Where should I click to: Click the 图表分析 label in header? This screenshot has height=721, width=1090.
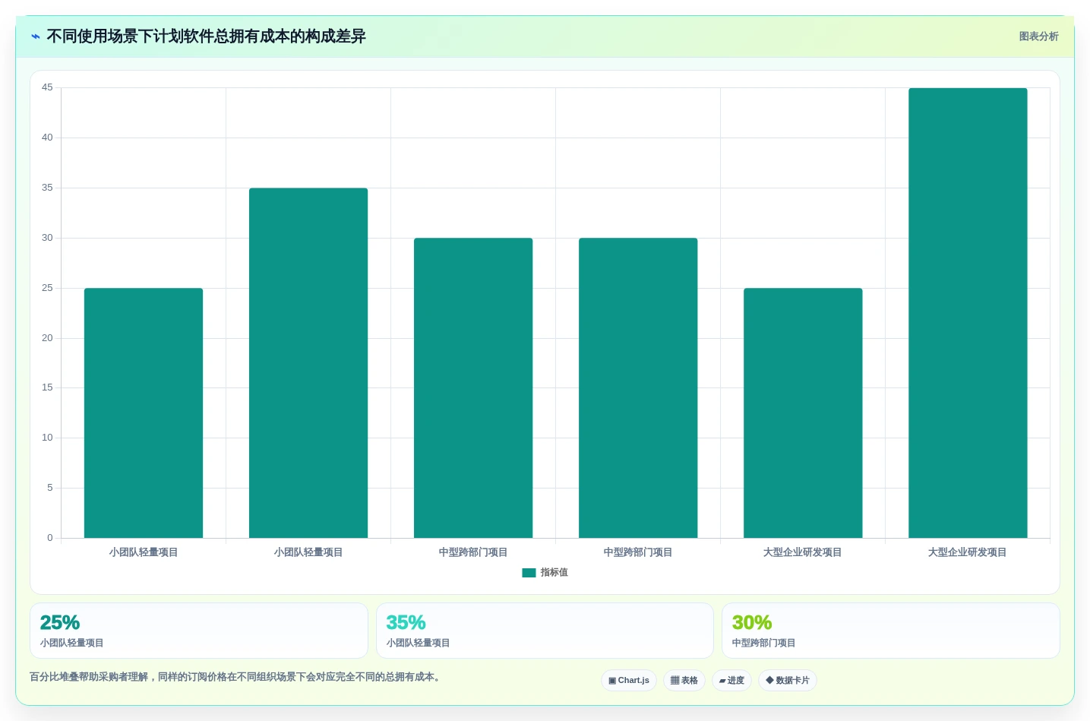coord(1038,36)
